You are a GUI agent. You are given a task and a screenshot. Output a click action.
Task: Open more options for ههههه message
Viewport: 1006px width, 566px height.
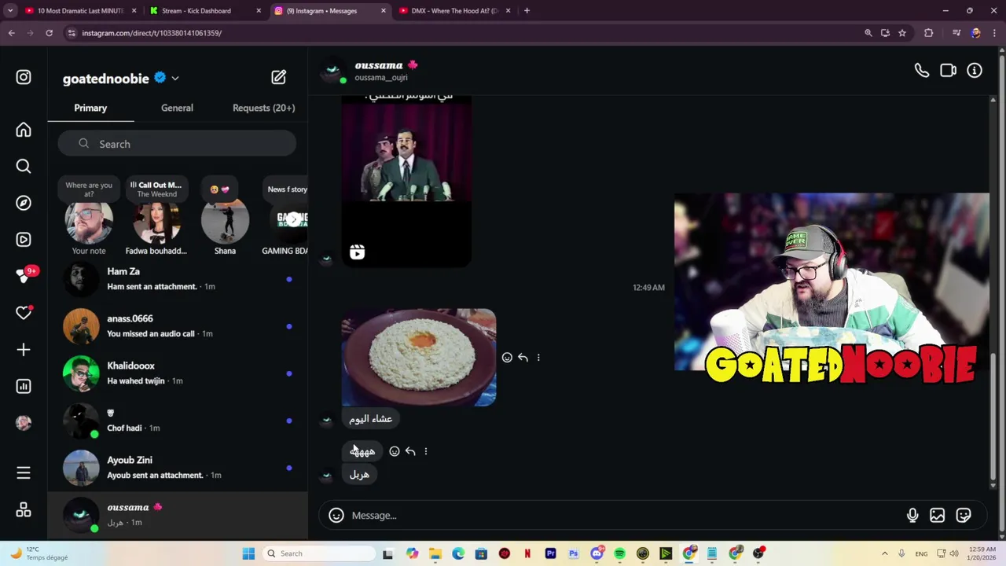pos(426,451)
